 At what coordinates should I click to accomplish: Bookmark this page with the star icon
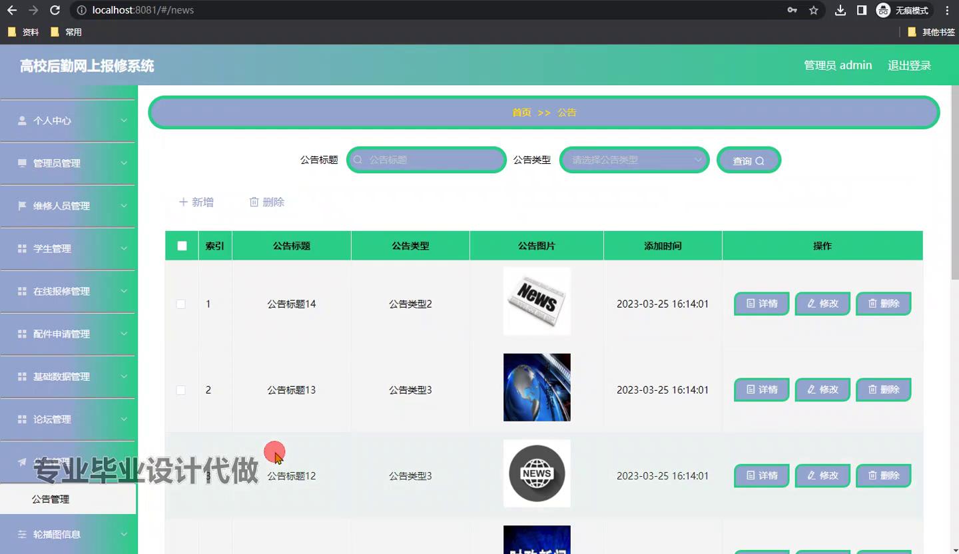(x=813, y=10)
